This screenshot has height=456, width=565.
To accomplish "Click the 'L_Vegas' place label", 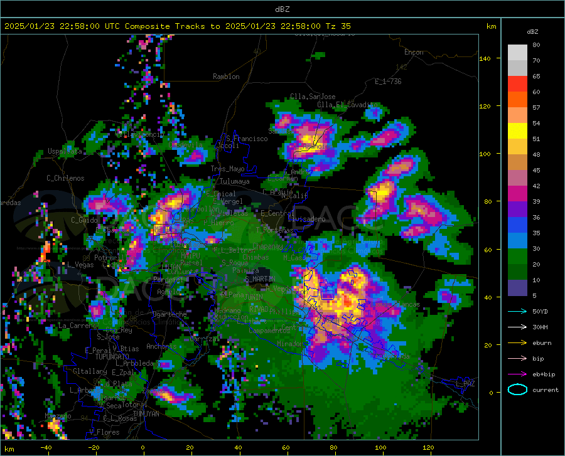I will point(80,265).
